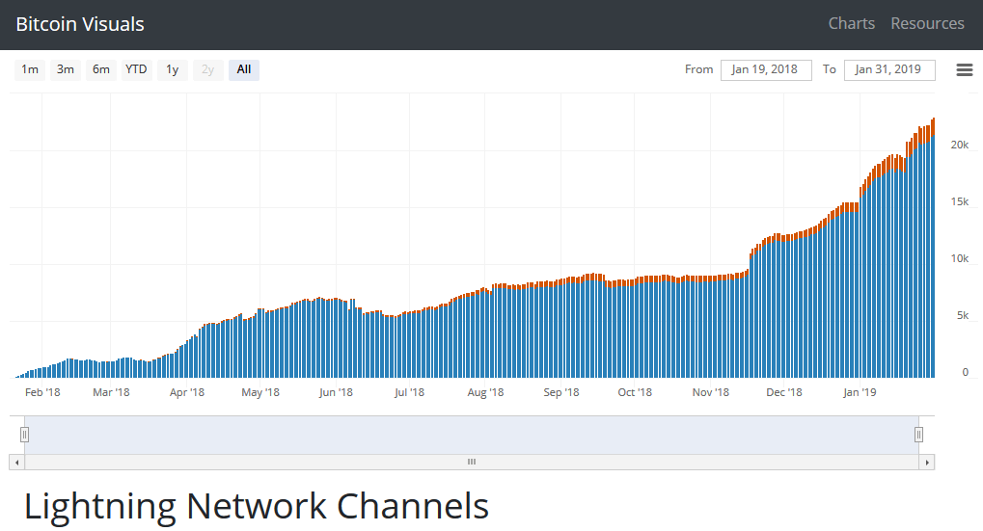
Task: Open the Resources navigation menu
Action: click(x=927, y=23)
